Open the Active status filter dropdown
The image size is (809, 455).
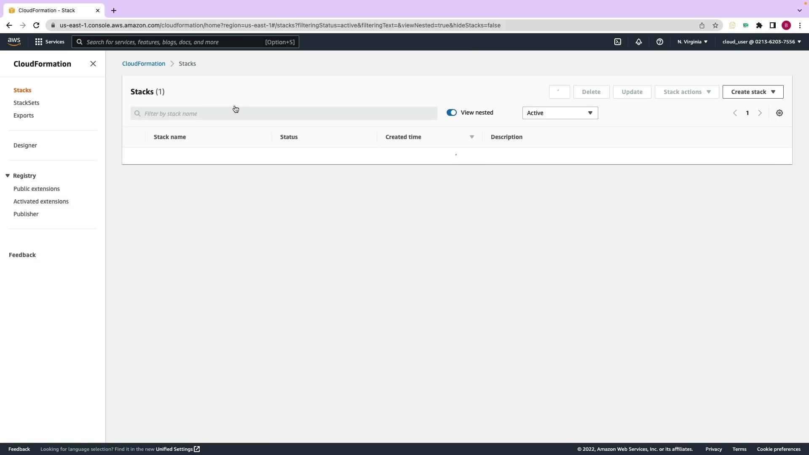[x=560, y=113]
